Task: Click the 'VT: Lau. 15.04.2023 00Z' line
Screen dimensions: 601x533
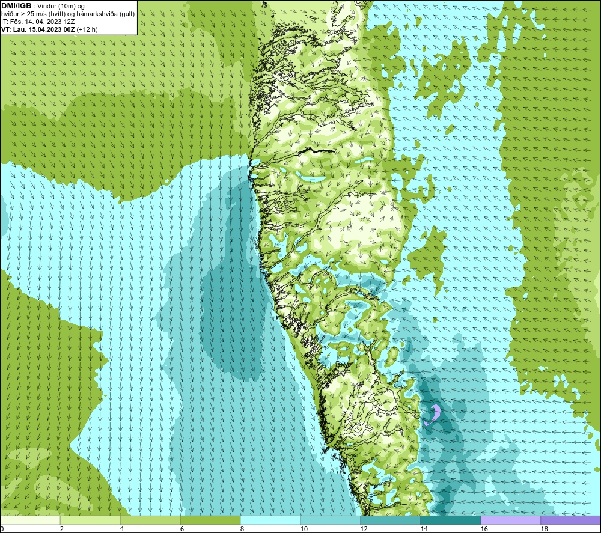Action: pyautogui.click(x=38, y=29)
